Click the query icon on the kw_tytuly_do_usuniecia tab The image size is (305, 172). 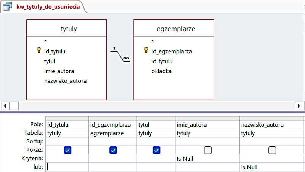8,6
